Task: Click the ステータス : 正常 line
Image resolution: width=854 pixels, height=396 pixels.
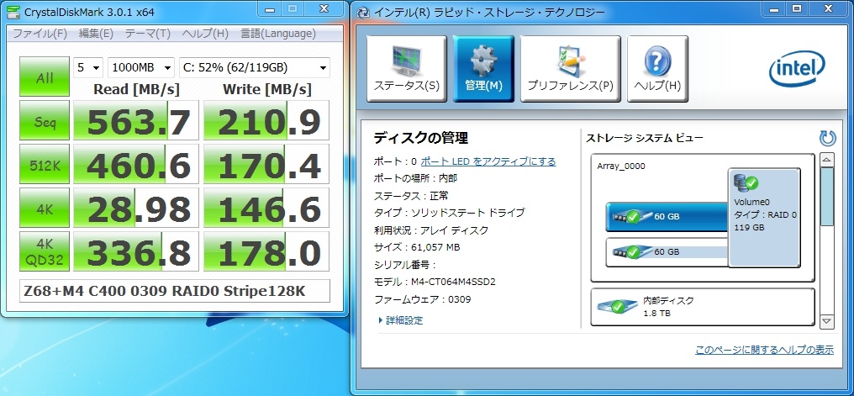Action: 411,196
